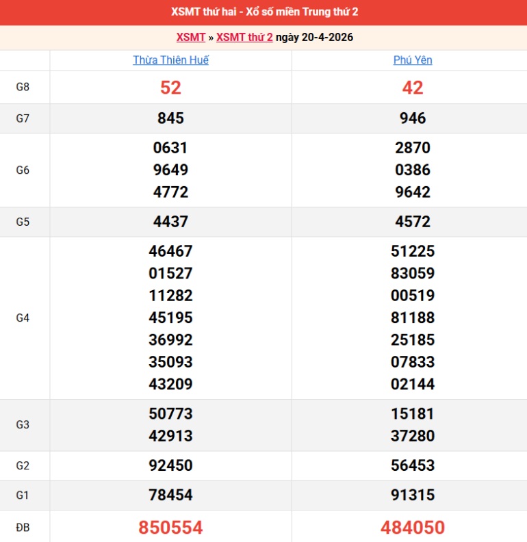Open the Phú Yên province link

tap(413, 60)
